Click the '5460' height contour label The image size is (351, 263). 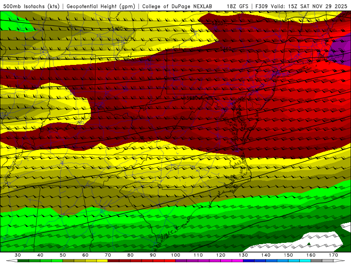point(226,49)
